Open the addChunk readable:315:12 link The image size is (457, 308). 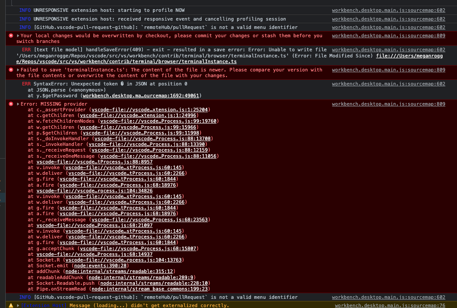119,271
